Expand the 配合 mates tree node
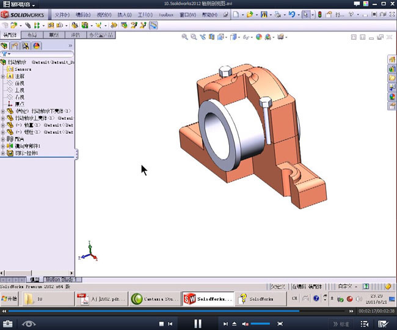 (3, 139)
